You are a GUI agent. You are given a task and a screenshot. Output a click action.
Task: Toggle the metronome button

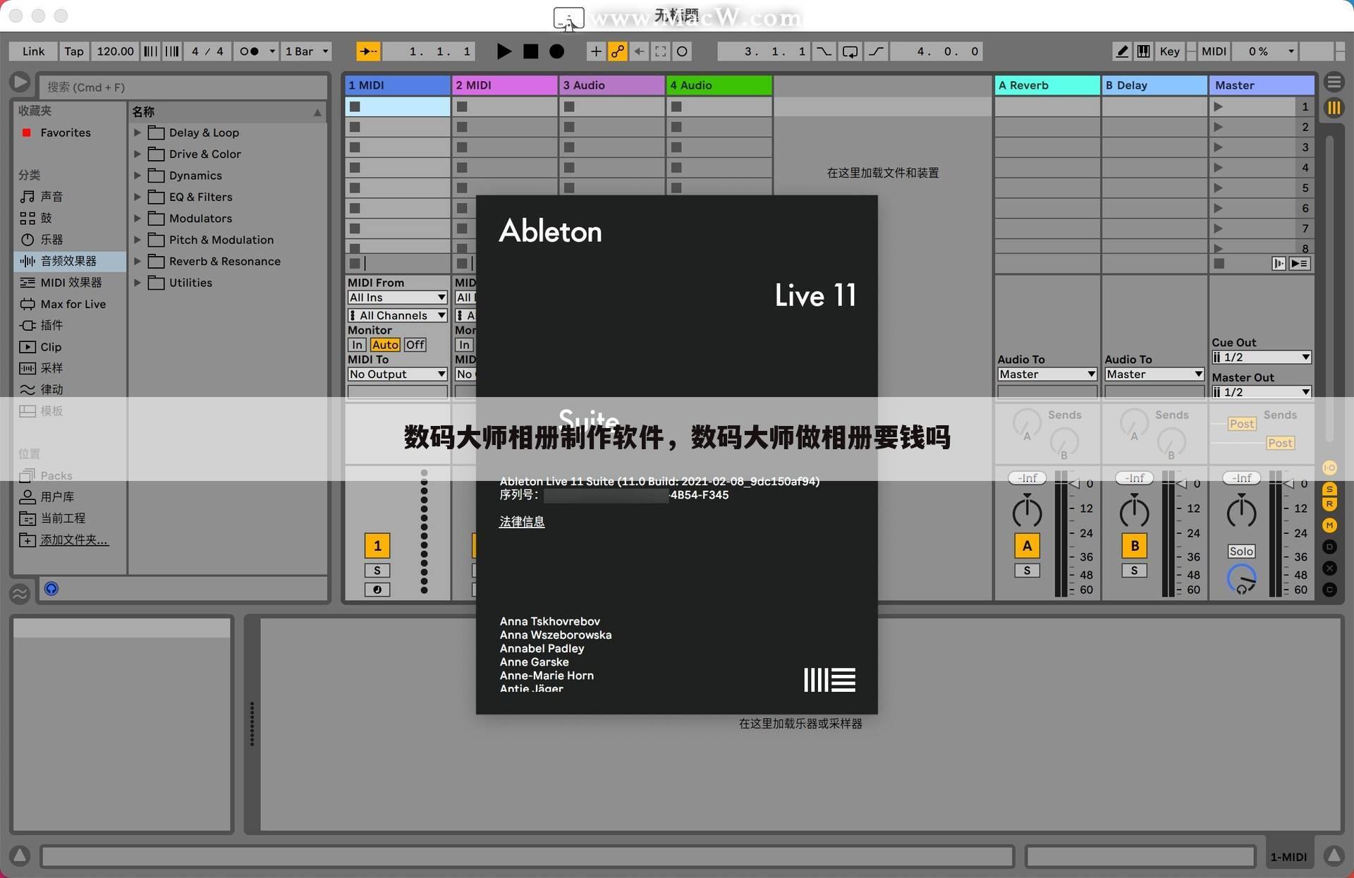(249, 51)
